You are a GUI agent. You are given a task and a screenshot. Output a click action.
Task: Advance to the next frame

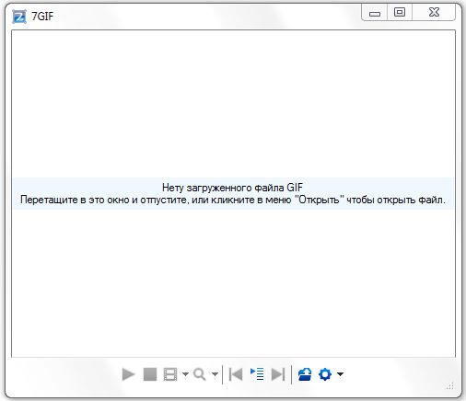pos(278,374)
